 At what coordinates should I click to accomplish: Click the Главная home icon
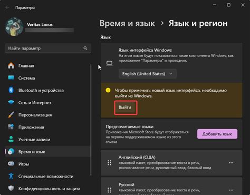point(11,65)
